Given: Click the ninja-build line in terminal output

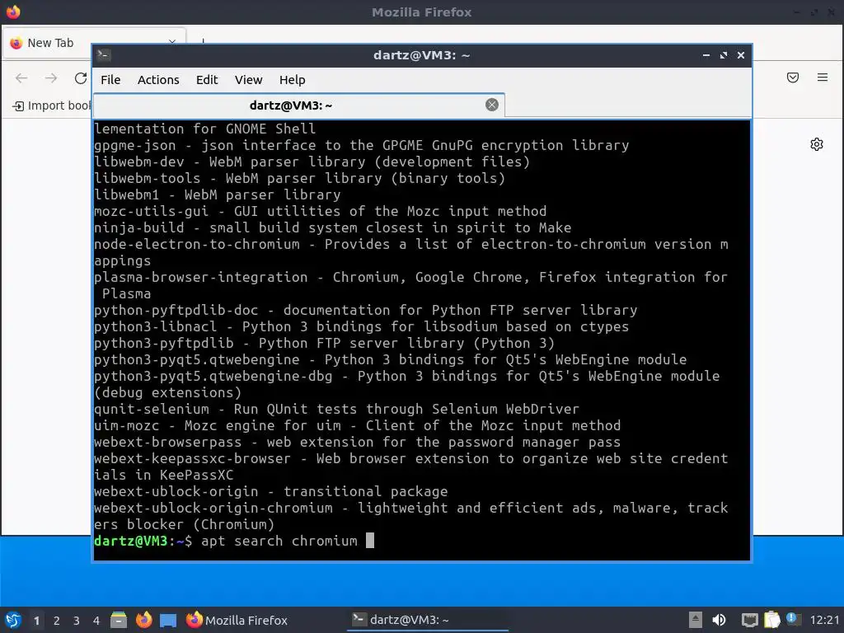Looking at the screenshot, I should pos(333,227).
